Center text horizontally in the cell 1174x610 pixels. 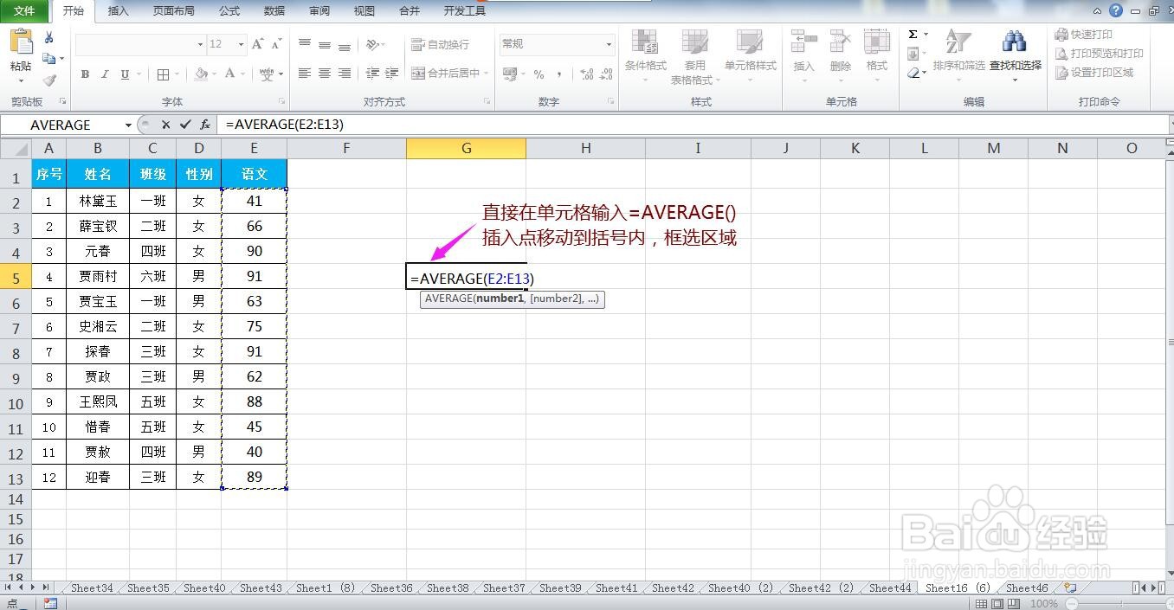pos(325,74)
